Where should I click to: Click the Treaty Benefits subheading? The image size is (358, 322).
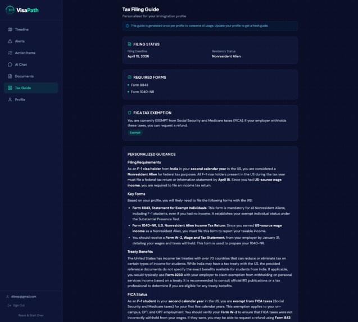tap(140, 252)
